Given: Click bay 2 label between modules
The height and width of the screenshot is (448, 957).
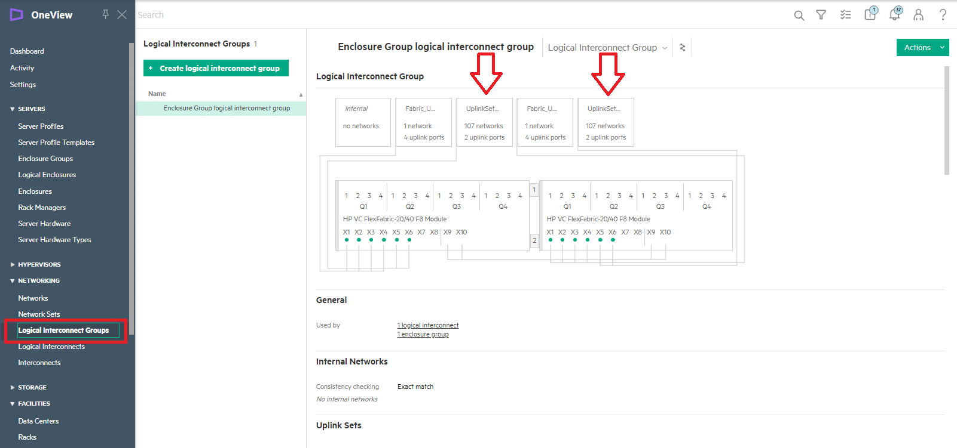Looking at the screenshot, I should [534, 240].
